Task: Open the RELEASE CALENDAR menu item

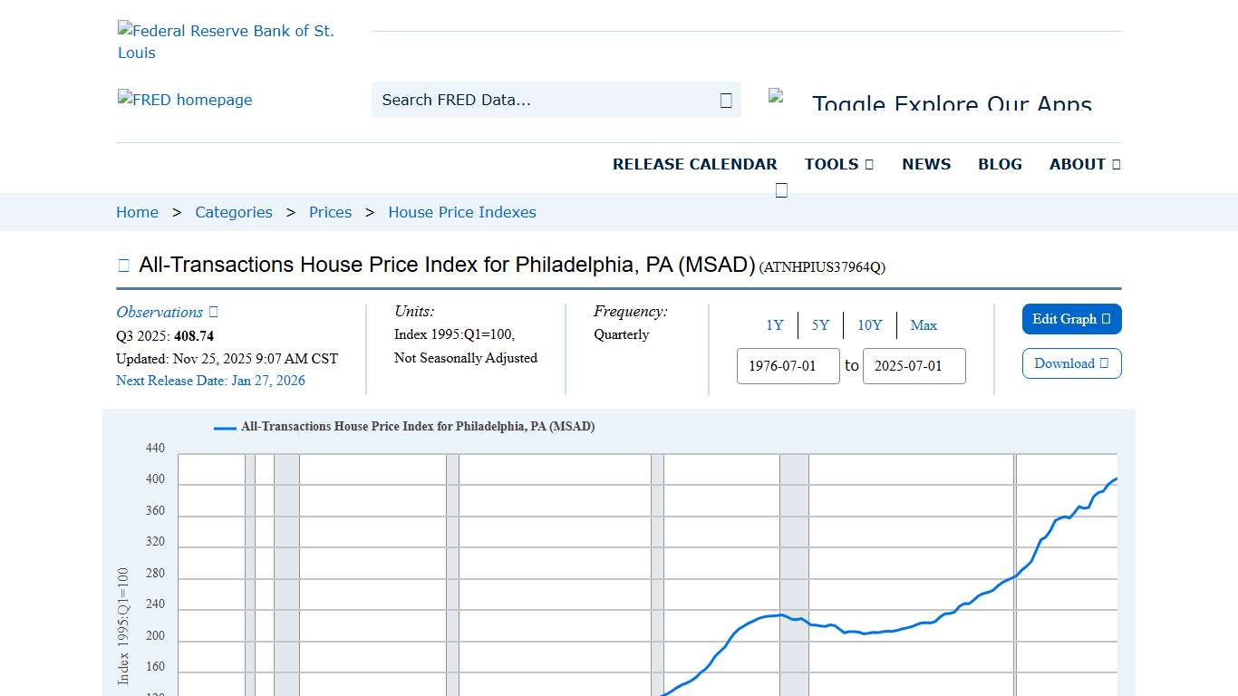Action: [x=695, y=164]
